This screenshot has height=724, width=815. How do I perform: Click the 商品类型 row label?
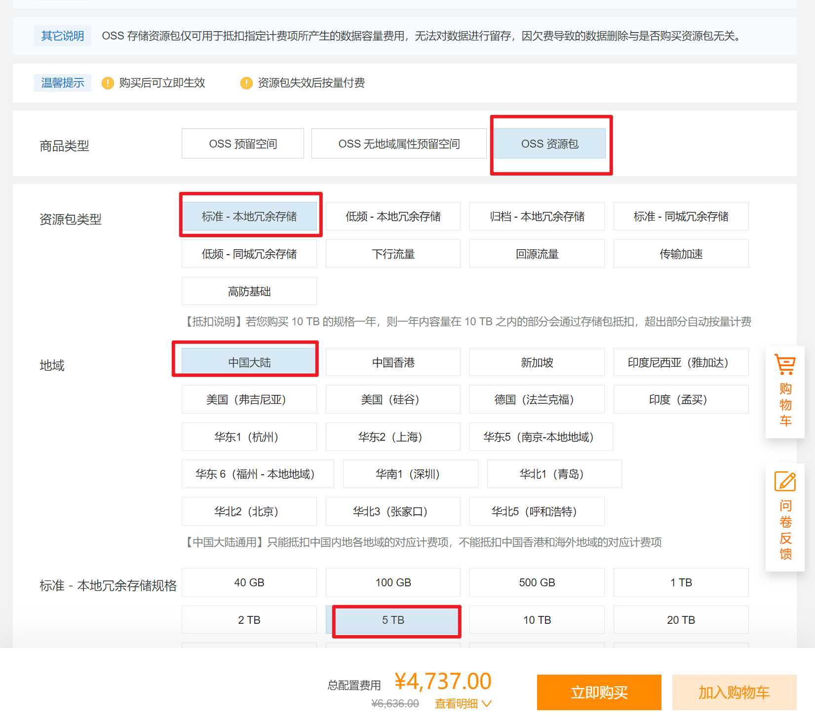pos(64,146)
